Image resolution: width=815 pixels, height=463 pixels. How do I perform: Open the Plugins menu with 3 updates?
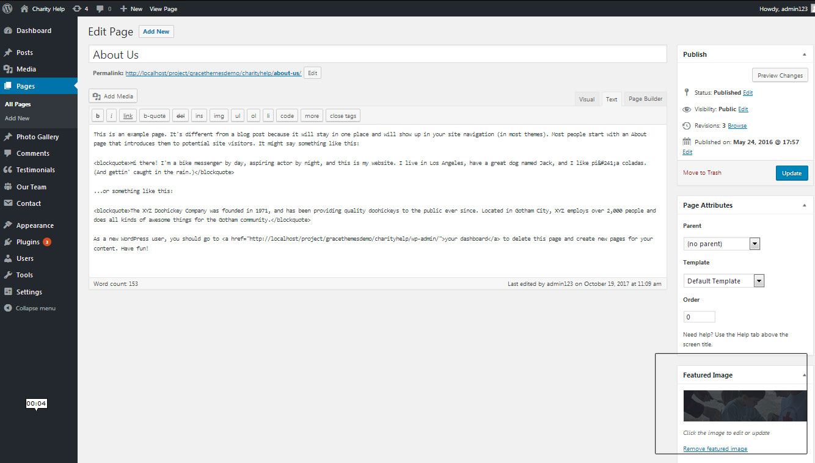point(28,242)
